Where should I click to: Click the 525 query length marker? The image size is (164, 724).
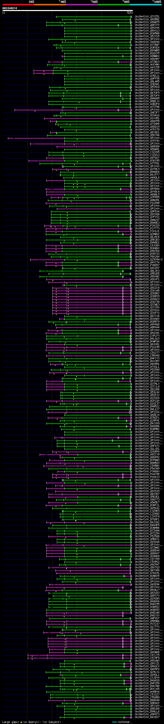pos(129,13)
